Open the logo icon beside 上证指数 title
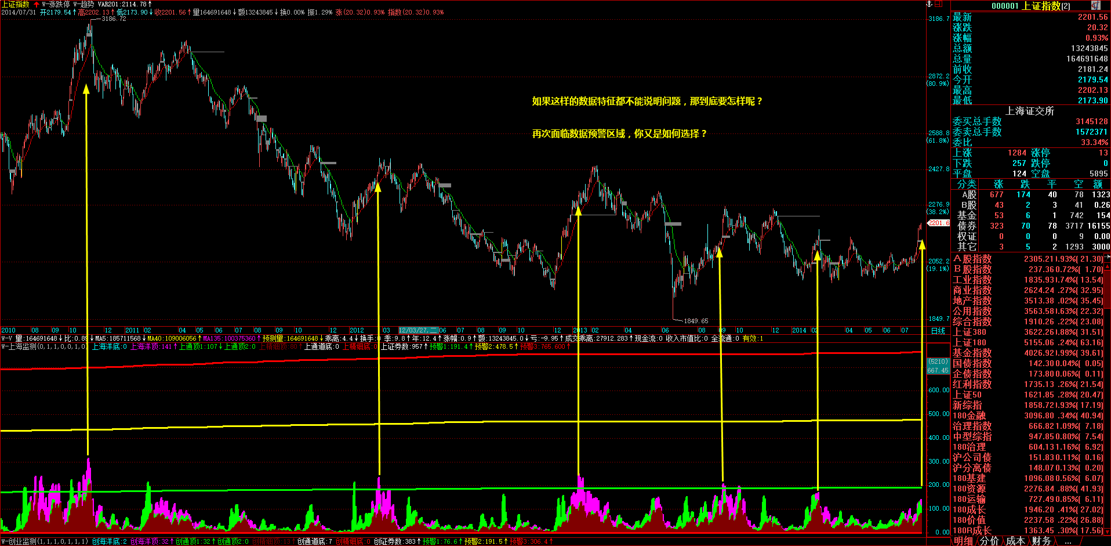 tap(1095, 5)
